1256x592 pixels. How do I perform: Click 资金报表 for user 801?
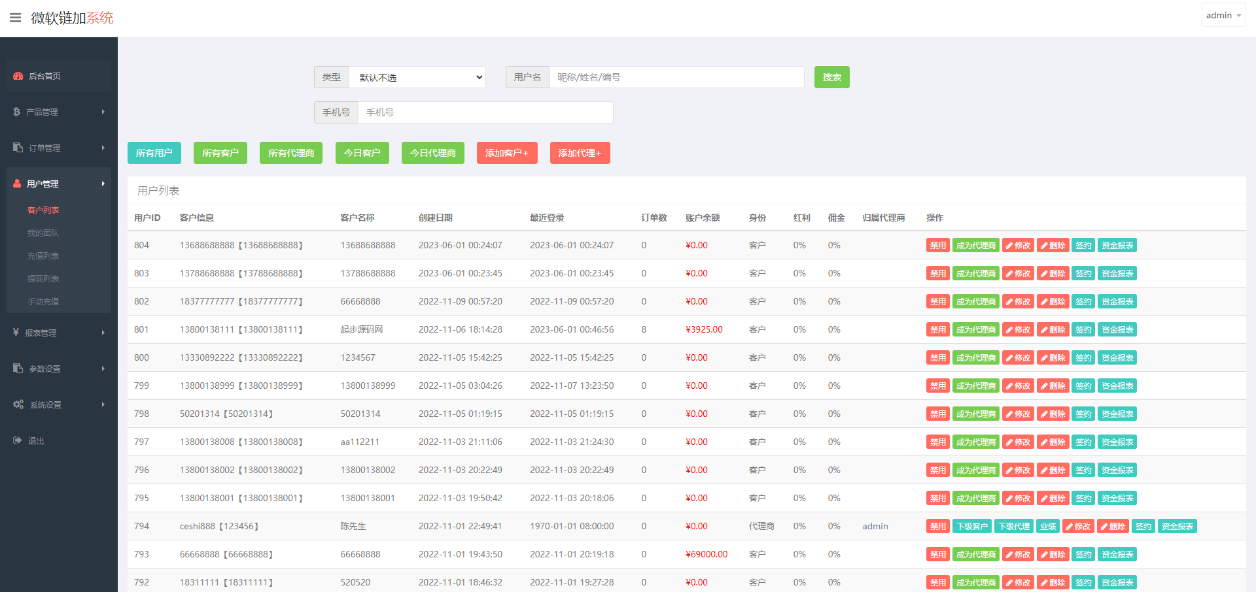pyautogui.click(x=1117, y=330)
